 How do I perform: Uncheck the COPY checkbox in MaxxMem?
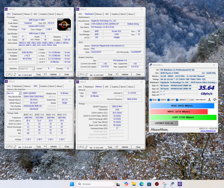point(169,100)
